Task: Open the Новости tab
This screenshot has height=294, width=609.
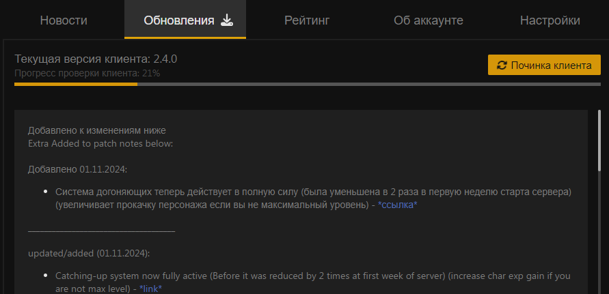Action: [64, 20]
